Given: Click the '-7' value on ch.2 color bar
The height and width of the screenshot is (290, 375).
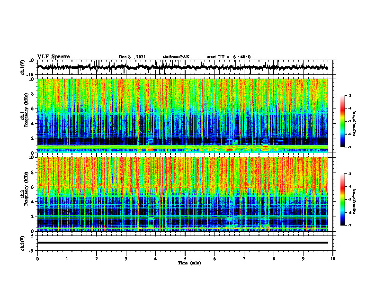Looking at the screenshot, I should tap(349, 225).
